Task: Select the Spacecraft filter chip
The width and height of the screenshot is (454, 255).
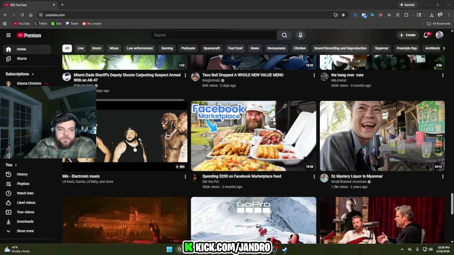Action: [x=212, y=48]
